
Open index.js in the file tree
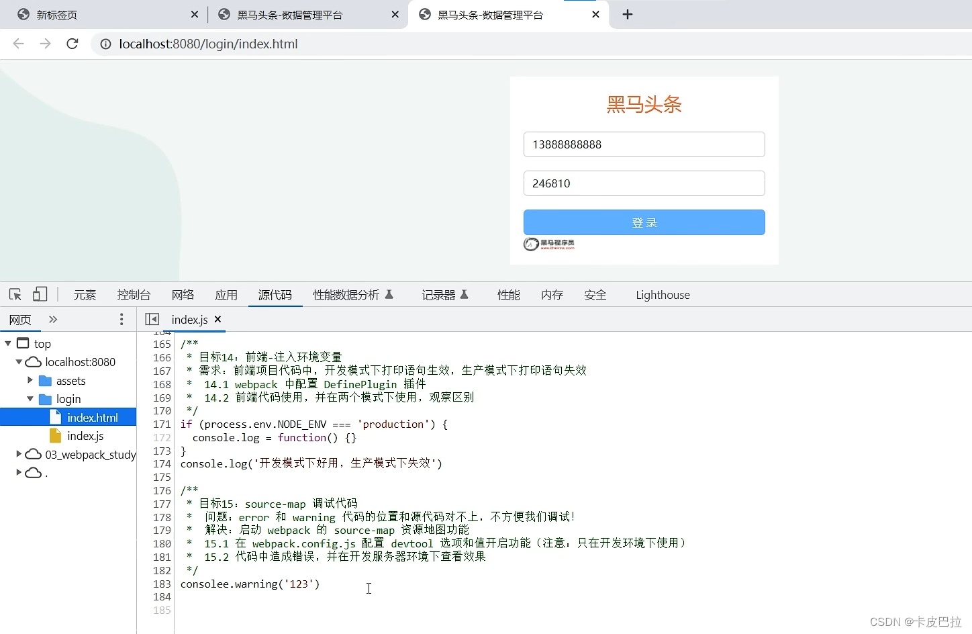point(85,436)
